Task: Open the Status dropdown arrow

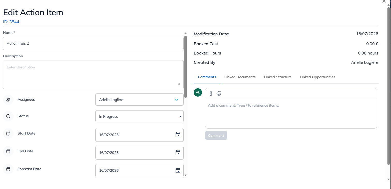Action: tap(181, 116)
